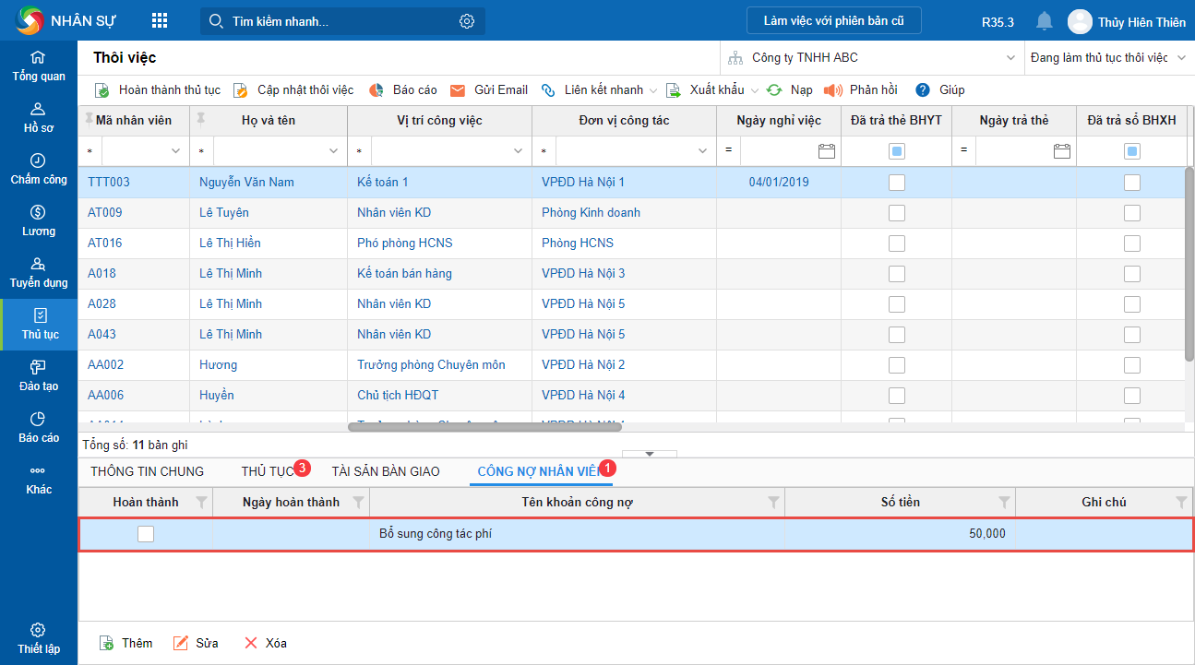Click the notification bell icon
1195x665 pixels.
[x=1044, y=21]
